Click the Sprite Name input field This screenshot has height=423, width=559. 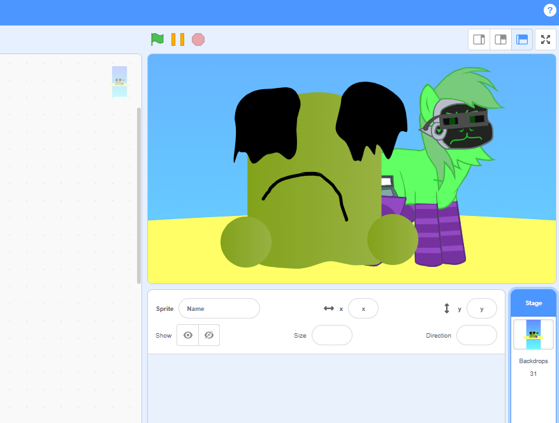click(x=219, y=308)
